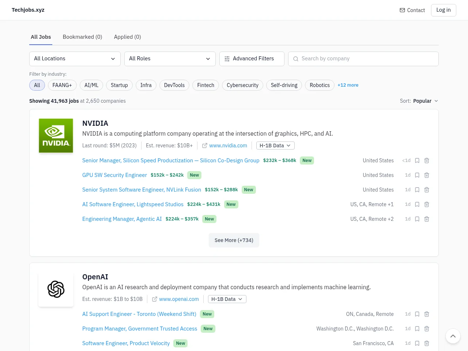Screen dimensions: 468x351
Task: Open the All Roles dropdown
Action: tap(170, 59)
